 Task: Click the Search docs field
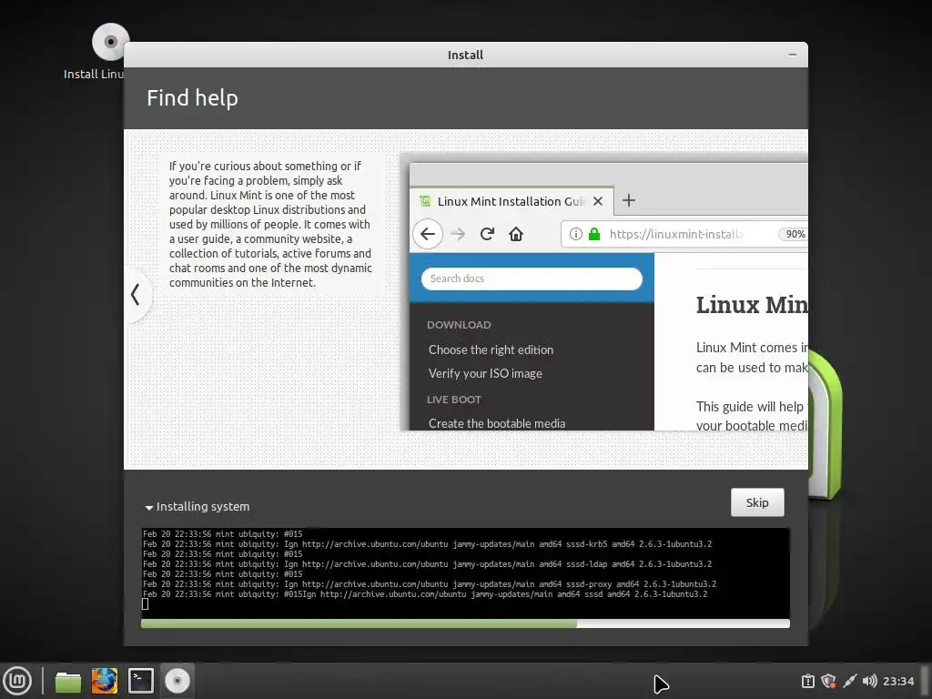(532, 279)
